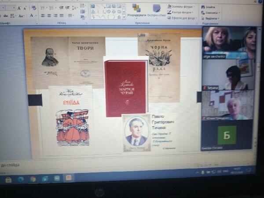Viewport: 264px width, 198px height.
Task: Insert a numbered list
Action: pos(52,8)
